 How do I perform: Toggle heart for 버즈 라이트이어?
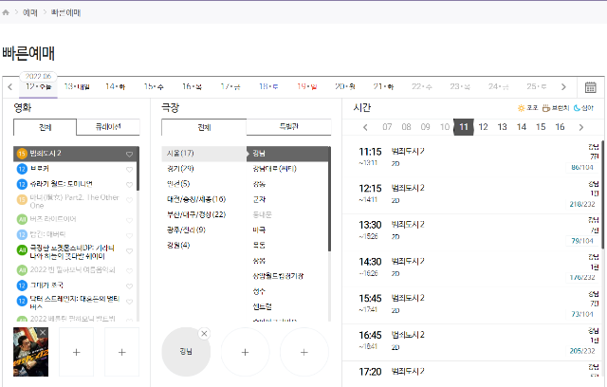click(129, 220)
